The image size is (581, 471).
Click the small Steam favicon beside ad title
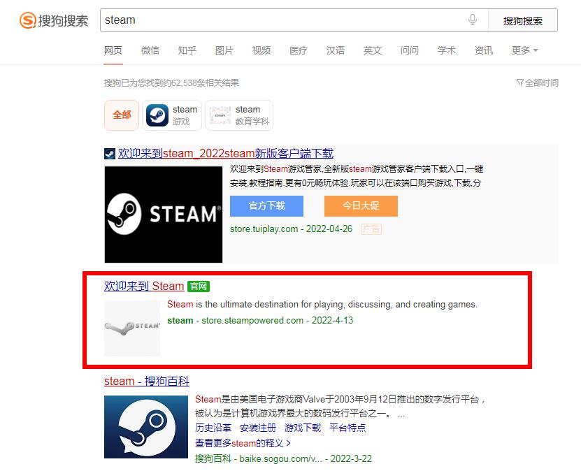110,154
